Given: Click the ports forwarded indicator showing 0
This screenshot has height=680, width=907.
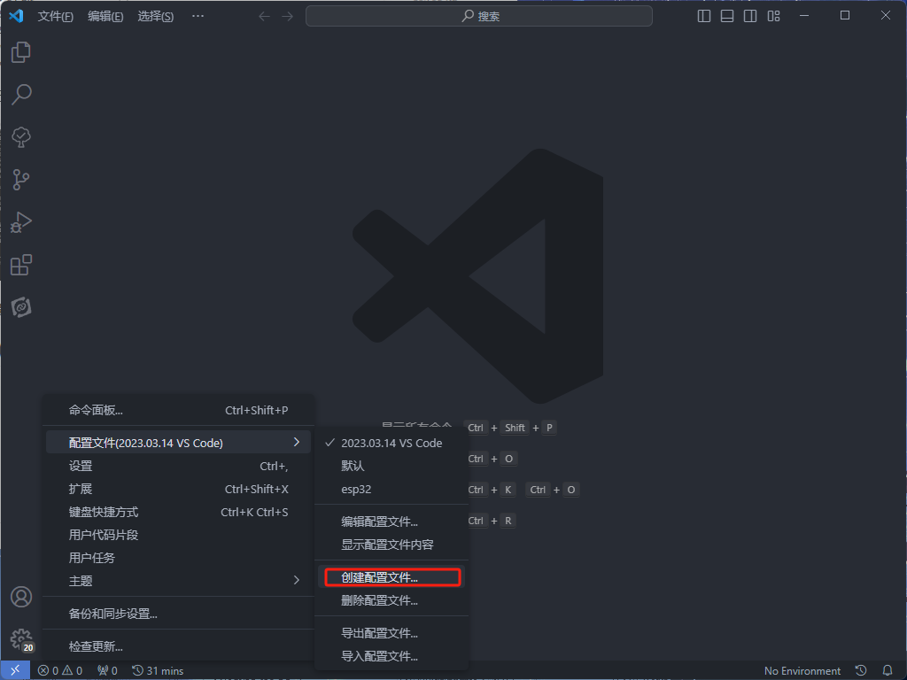Looking at the screenshot, I should tap(107, 671).
